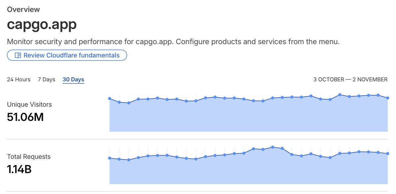The image size is (396, 194).
Task: Click last data point on Total Requests chart
Action: pyautogui.click(x=388, y=153)
